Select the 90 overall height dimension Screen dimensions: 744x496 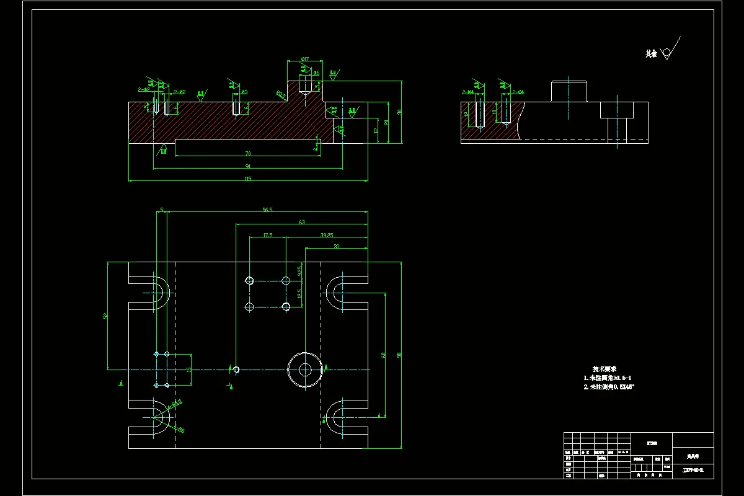coord(399,355)
